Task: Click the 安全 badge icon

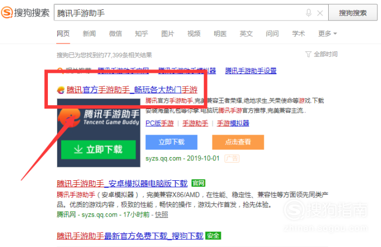Action: (213, 235)
